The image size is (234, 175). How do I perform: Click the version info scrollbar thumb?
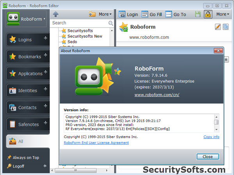click(216, 122)
